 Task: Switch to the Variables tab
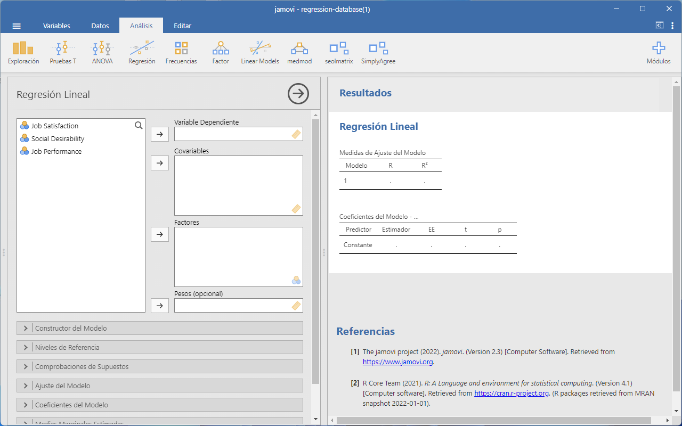pos(56,26)
